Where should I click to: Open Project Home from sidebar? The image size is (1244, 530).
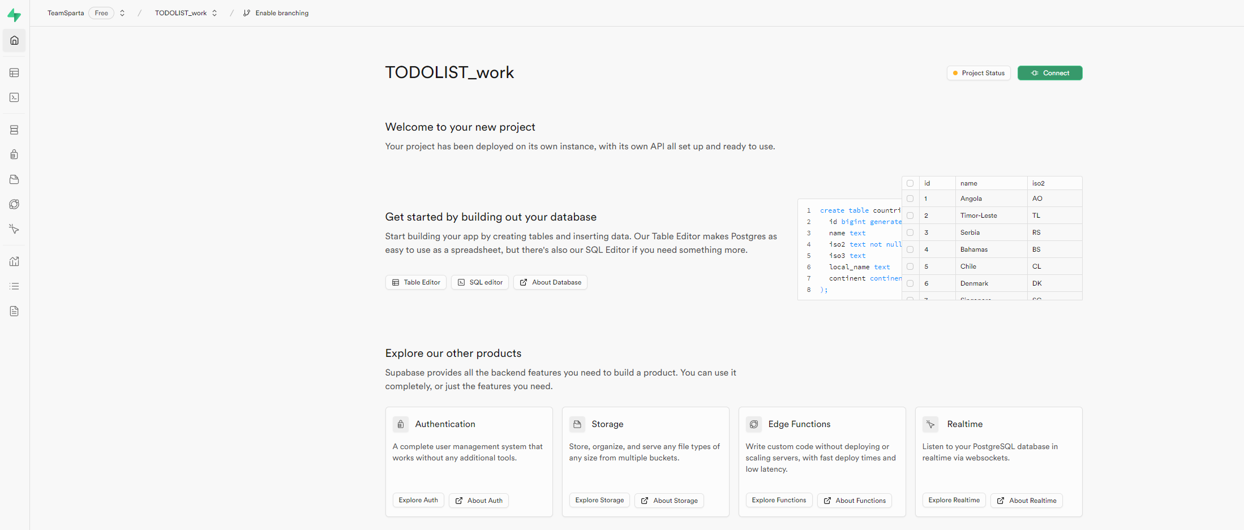[14, 41]
